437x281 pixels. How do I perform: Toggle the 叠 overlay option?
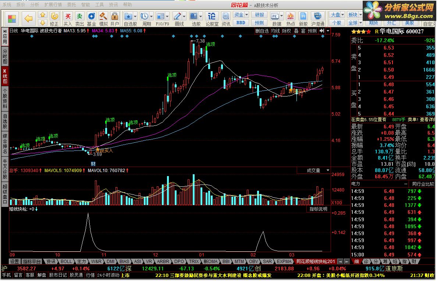click(x=296, y=31)
